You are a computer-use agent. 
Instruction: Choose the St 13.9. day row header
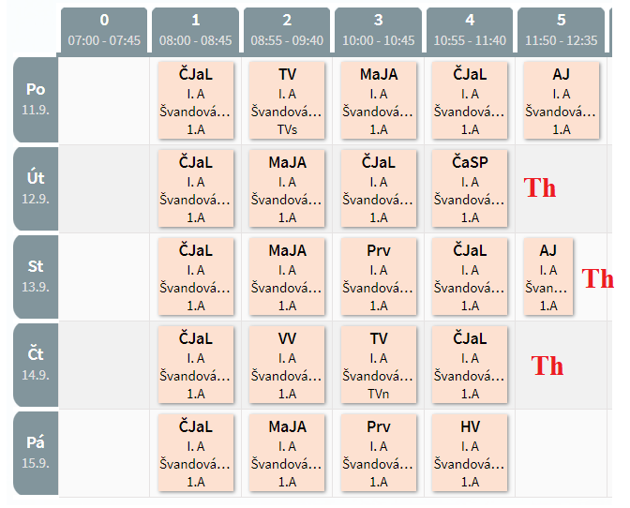pyautogui.click(x=36, y=275)
